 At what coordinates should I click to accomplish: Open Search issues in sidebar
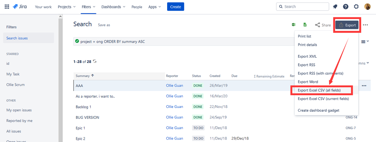tap(29, 38)
